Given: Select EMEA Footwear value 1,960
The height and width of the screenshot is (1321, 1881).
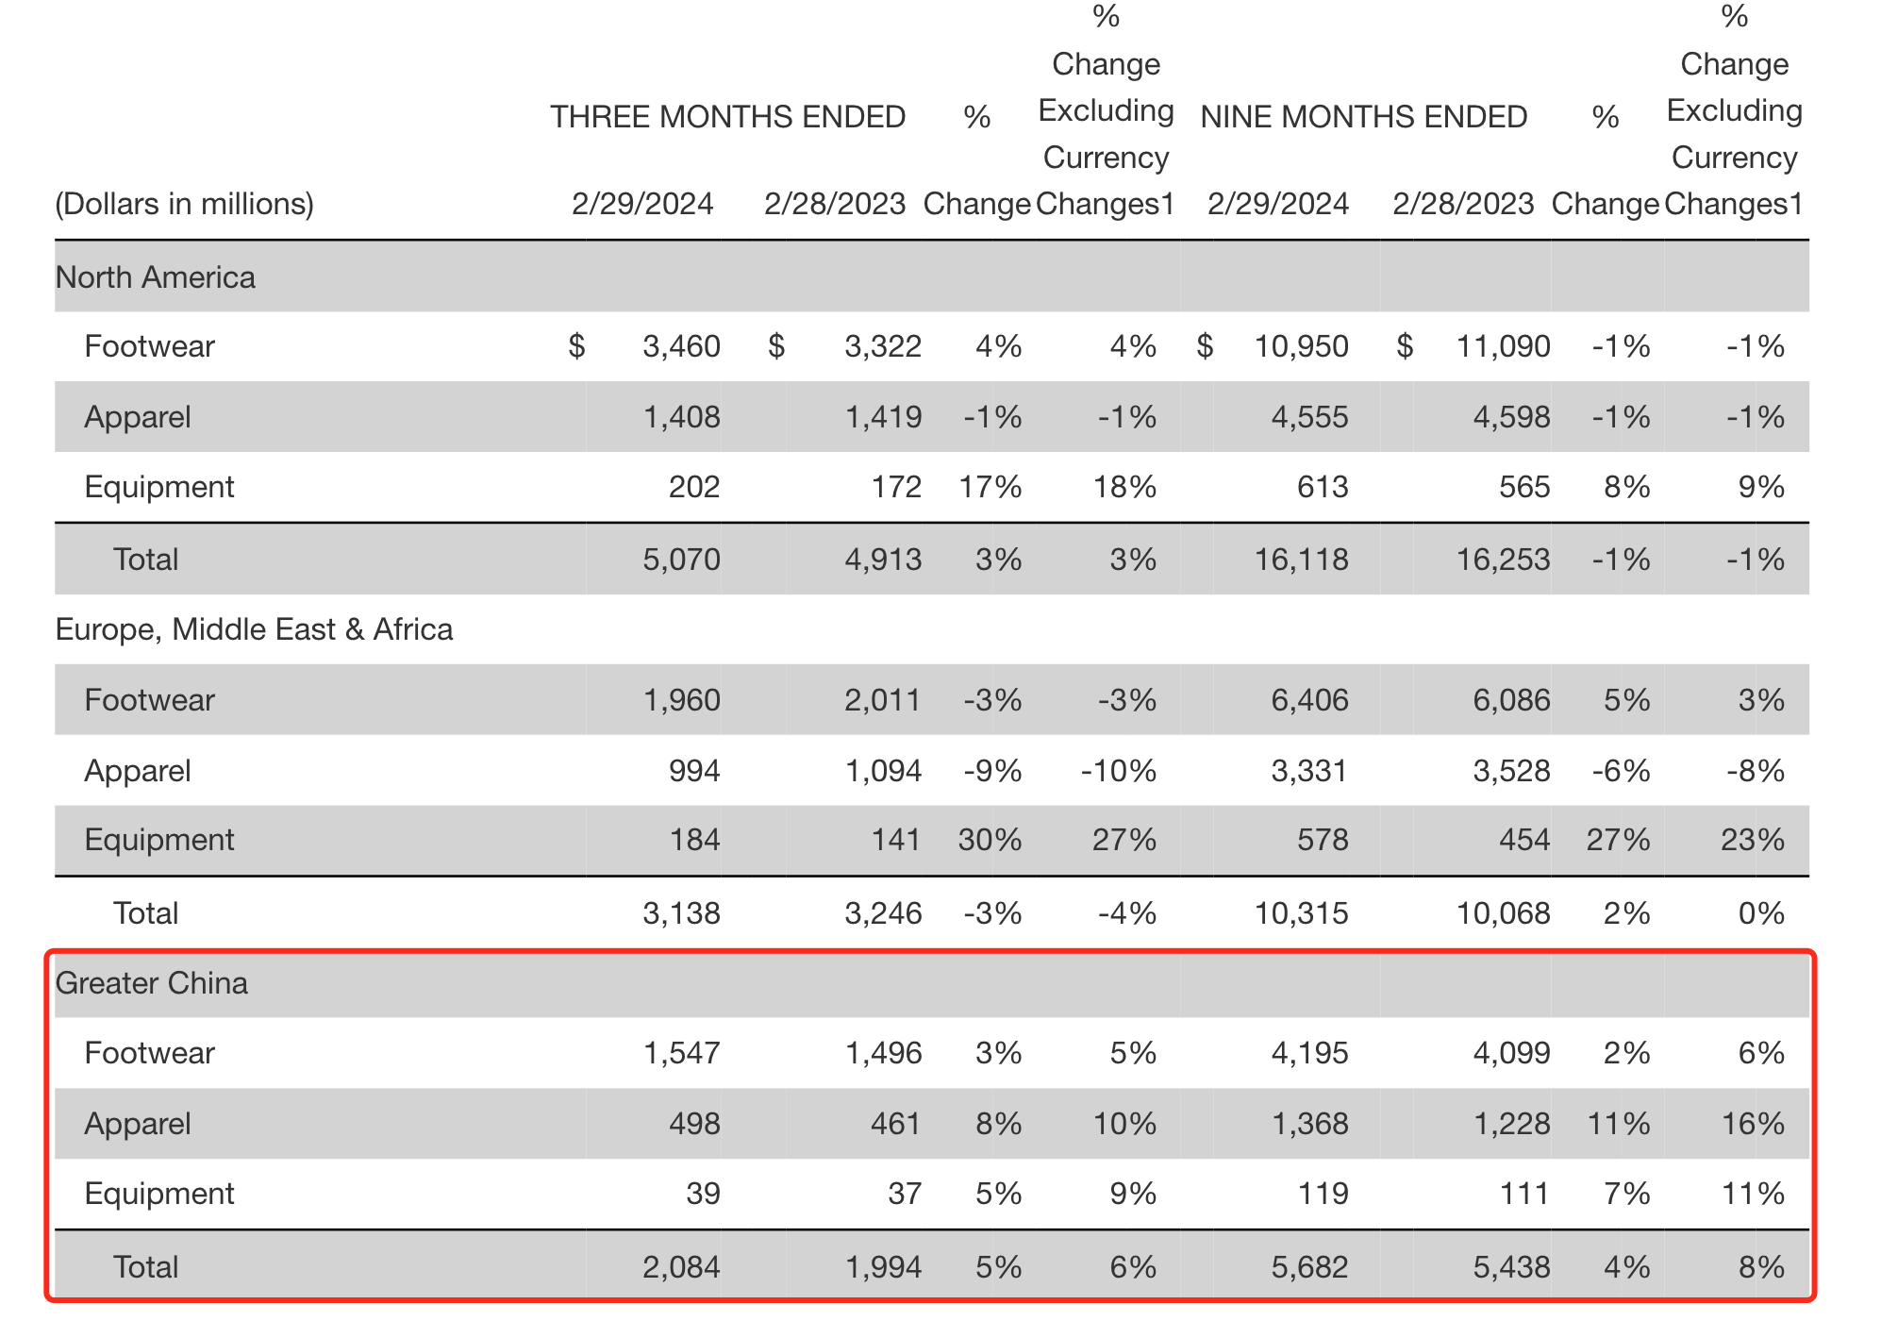Looking at the screenshot, I should pos(681,700).
